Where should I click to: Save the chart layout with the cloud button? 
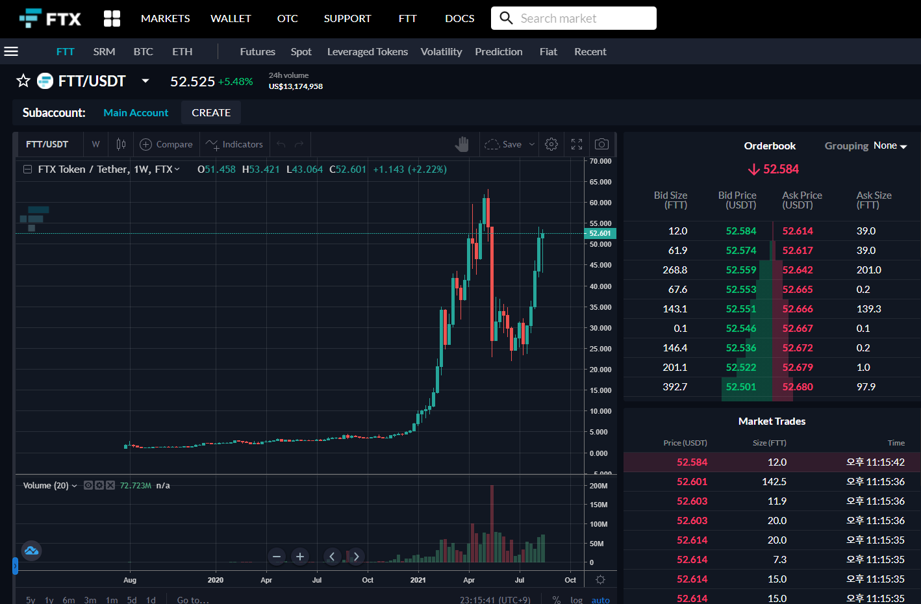click(x=503, y=144)
